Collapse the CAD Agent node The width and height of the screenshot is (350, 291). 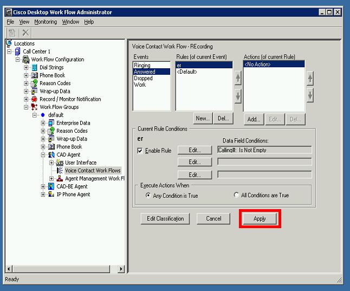coord(43,155)
